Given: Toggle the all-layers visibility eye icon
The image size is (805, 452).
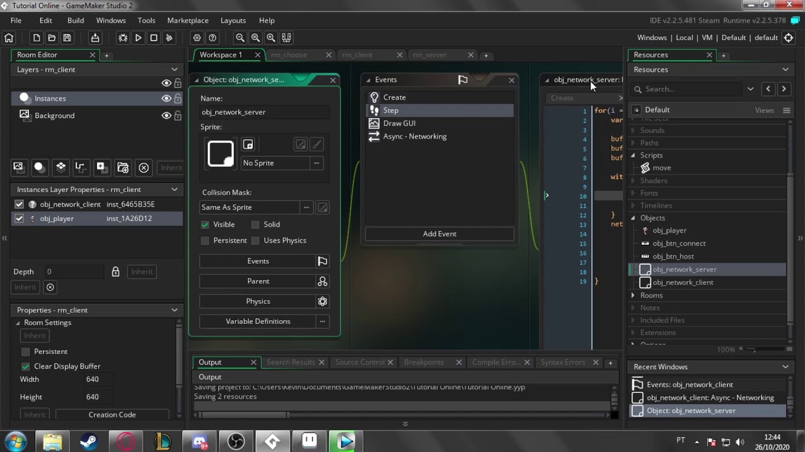Looking at the screenshot, I should tap(166, 83).
